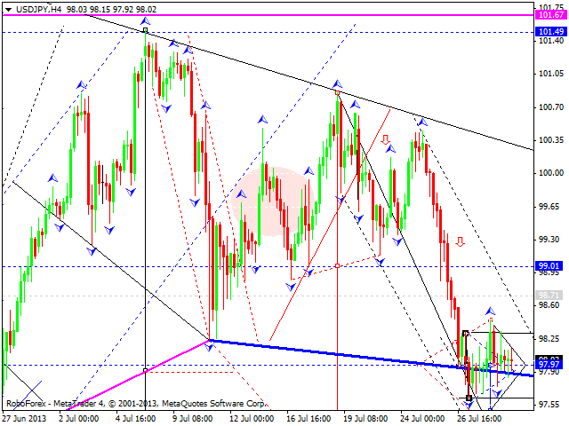Screen dimensions: 569x426
Task: Select the thick blue trend line
Action: [x=372, y=358]
